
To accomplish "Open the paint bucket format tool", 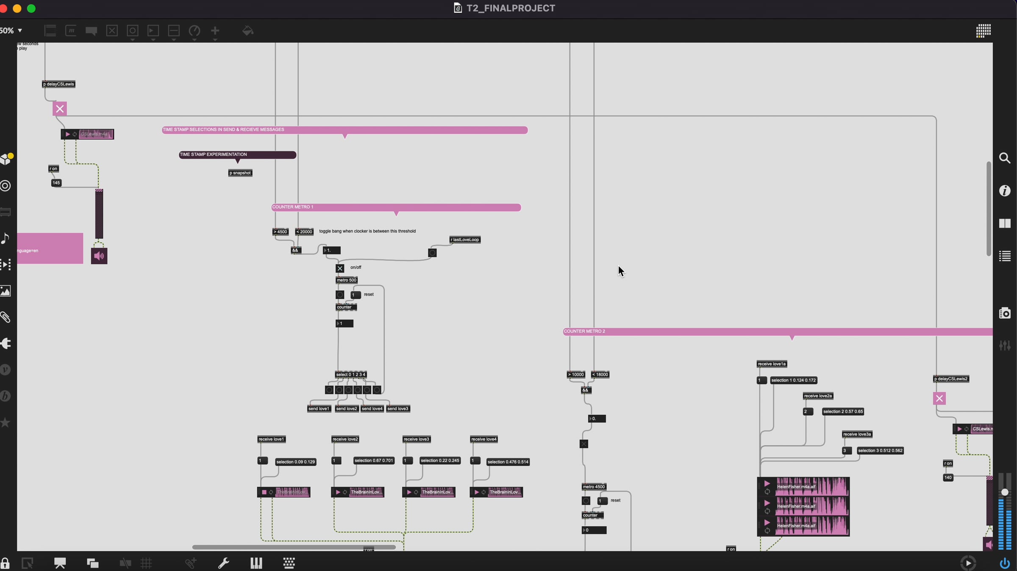I will point(247,31).
